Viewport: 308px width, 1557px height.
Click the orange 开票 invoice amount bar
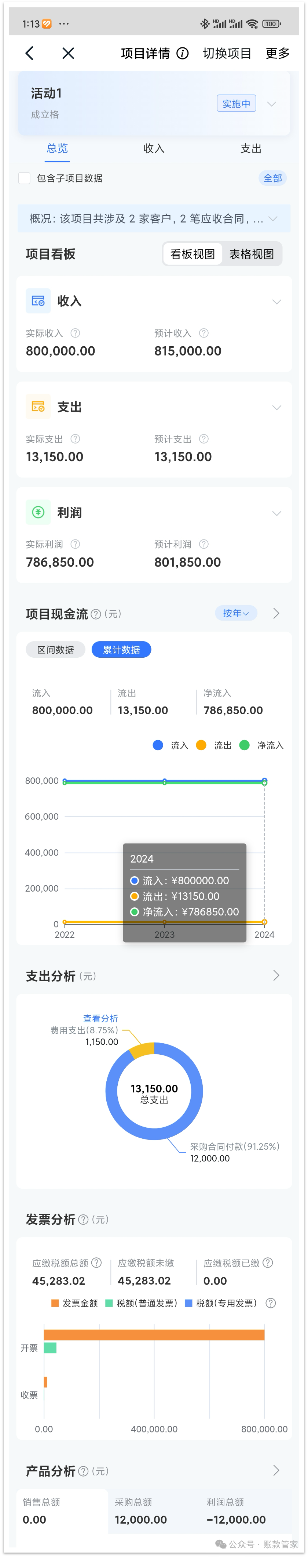154,1334
